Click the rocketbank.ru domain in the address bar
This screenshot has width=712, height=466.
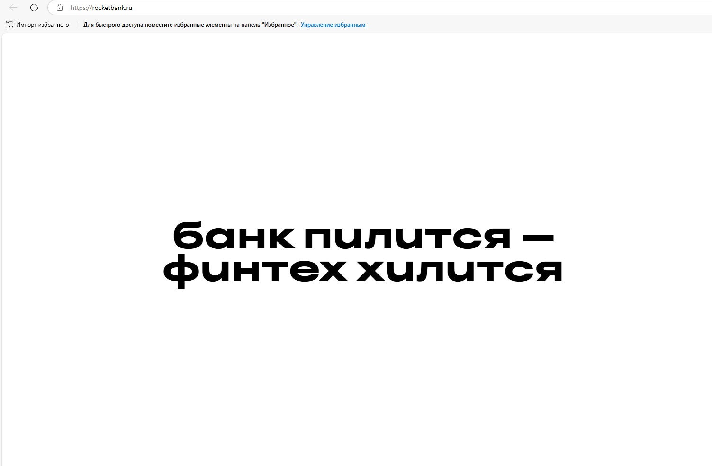point(112,8)
